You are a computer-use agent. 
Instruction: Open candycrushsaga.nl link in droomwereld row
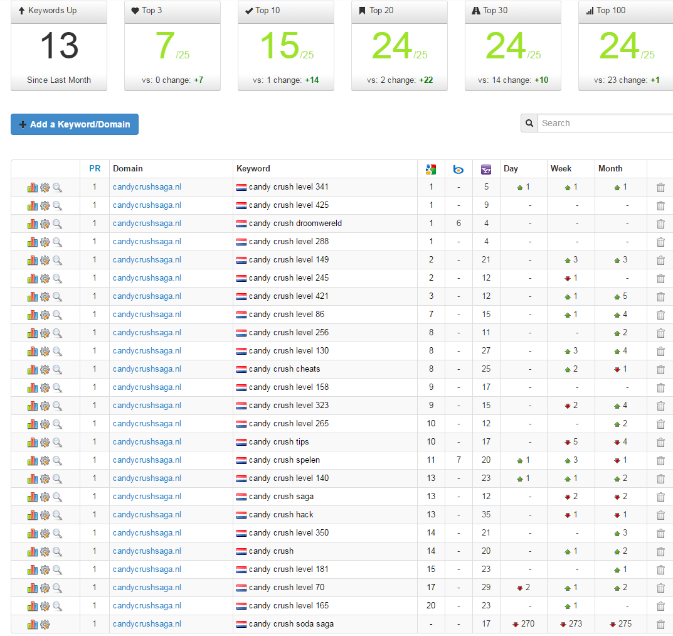tap(147, 224)
